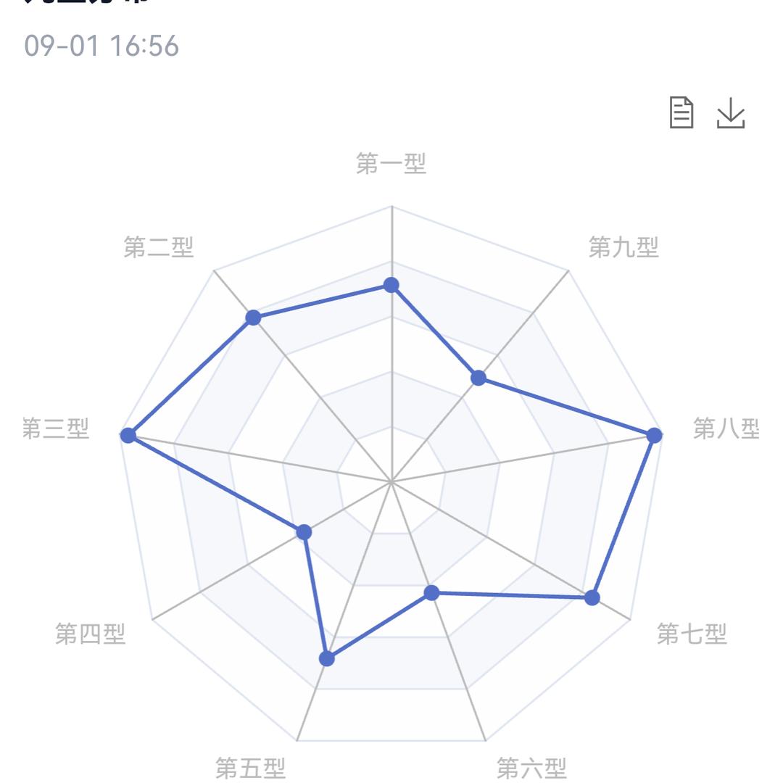Select the 第九型 data point on radar
The image size is (783, 783).
pos(478,378)
